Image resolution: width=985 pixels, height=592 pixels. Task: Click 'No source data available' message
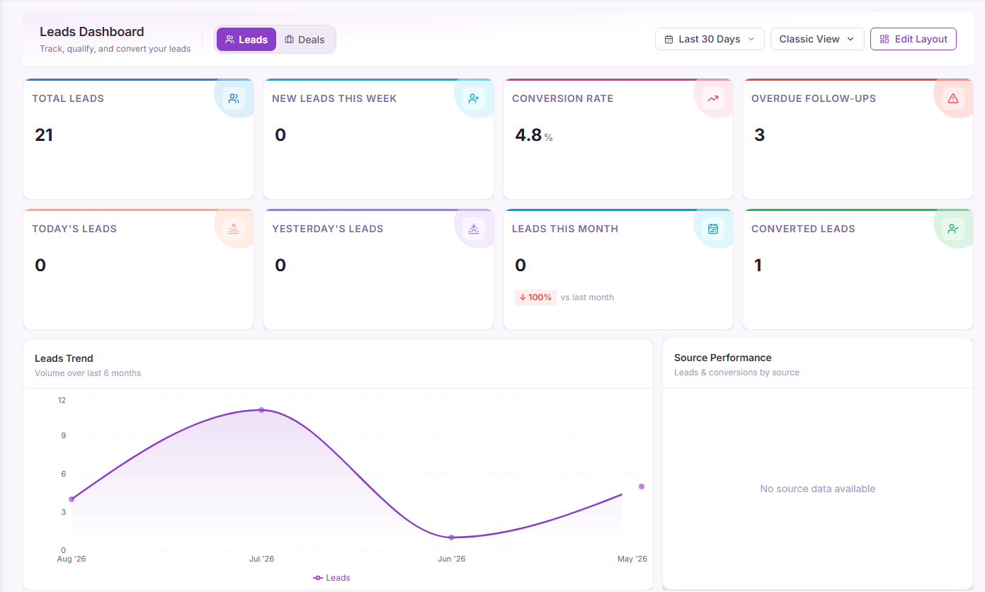[818, 489]
